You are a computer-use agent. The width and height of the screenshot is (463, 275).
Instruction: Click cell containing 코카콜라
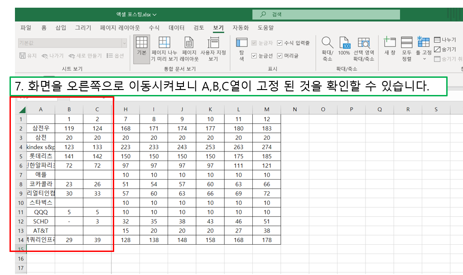pyautogui.click(x=41, y=184)
